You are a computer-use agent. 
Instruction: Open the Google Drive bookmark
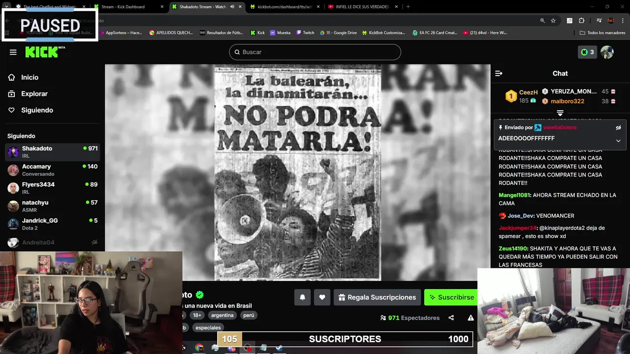(x=339, y=33)
